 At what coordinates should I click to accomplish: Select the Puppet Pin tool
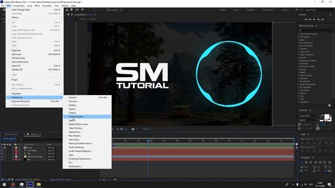pos(82,10)
